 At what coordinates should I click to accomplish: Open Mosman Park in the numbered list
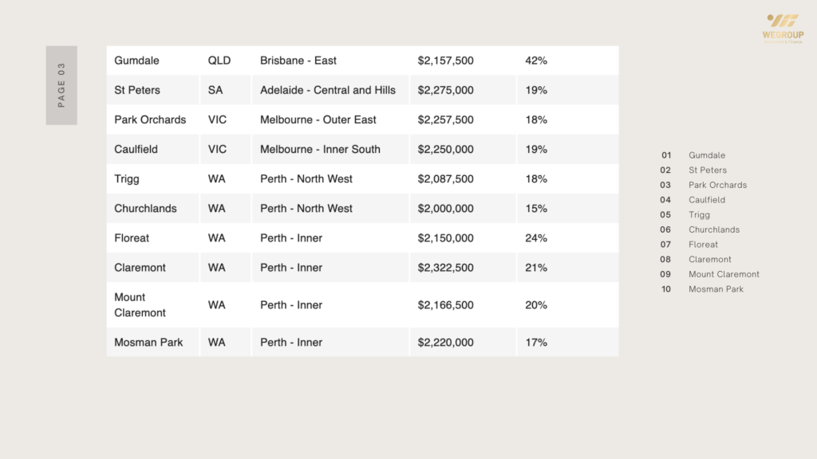click(716, 289)
